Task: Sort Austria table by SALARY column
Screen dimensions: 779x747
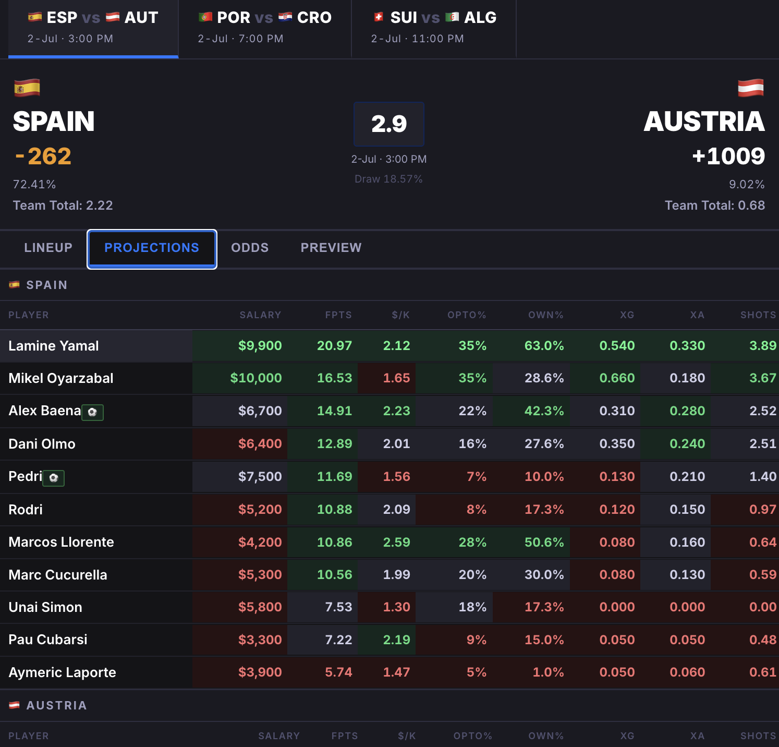Action: pyautogui.click(x=279, y=736)
